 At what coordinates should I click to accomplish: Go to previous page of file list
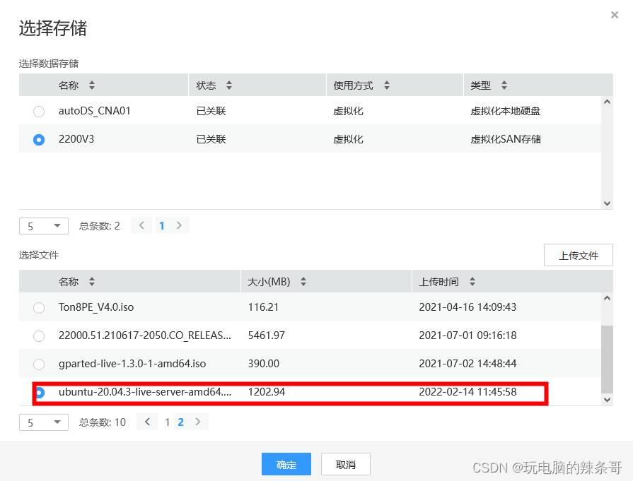[x=148, y=422]
